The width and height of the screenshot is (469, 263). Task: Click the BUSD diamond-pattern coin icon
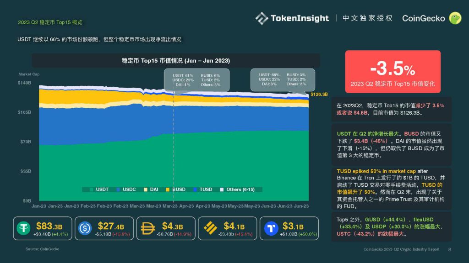pyautogui.click(x=210, y=228)
